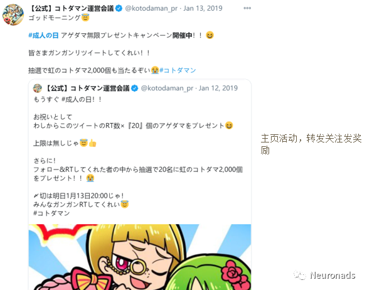Click the thumbs-up emoji in quoted tweet
This screenshot has height=290, width=367.
coord(93,143)
